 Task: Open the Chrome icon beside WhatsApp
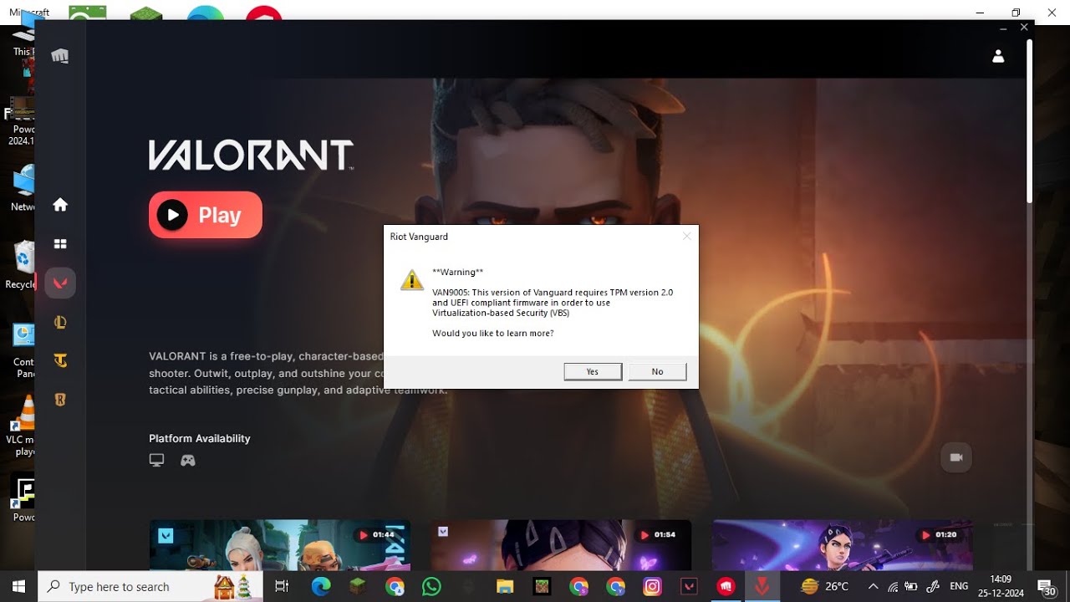tap(395, 586)
